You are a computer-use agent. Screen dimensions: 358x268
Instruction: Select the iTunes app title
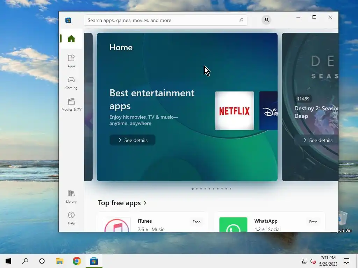click(145, 221)
